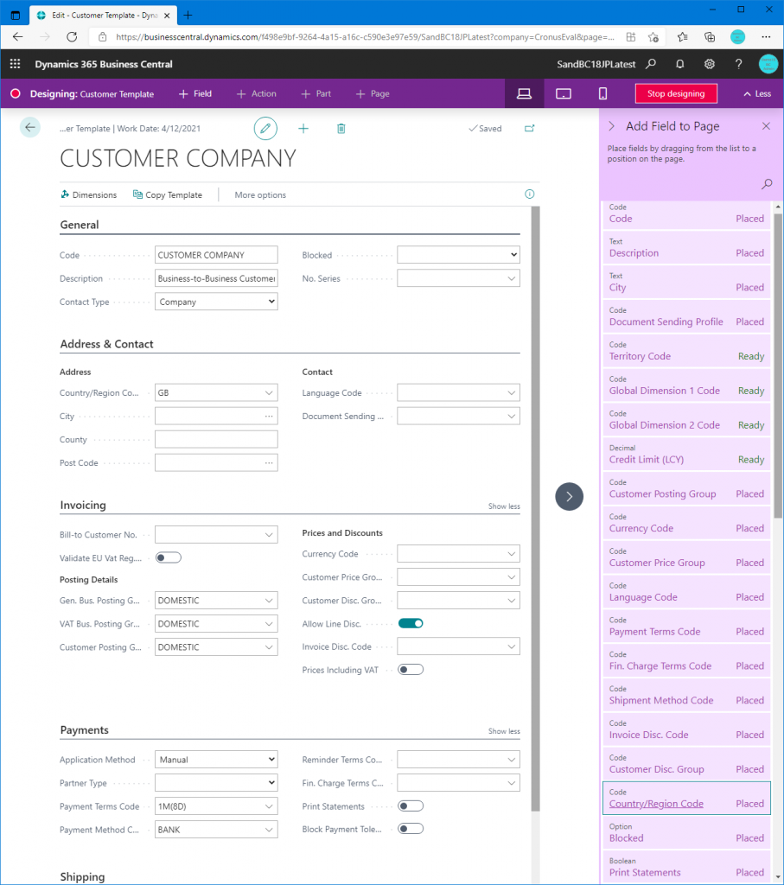The width and height of the screenshot is (784, 885).
Task: Click the plus icon to create new template
Action: coord(303,129)
